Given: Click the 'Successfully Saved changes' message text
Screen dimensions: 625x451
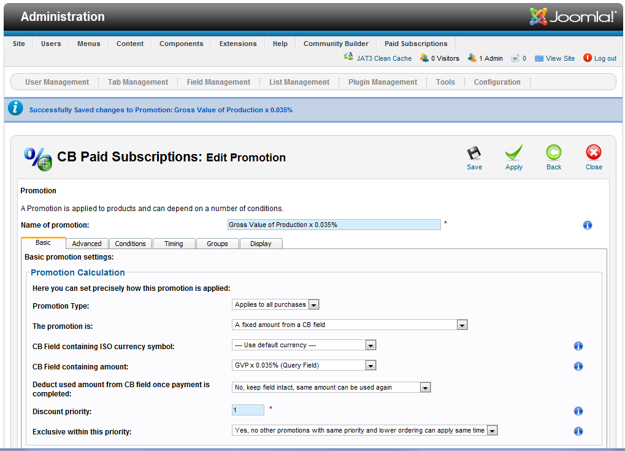Looking at the screenshot, I should point(161,110).
